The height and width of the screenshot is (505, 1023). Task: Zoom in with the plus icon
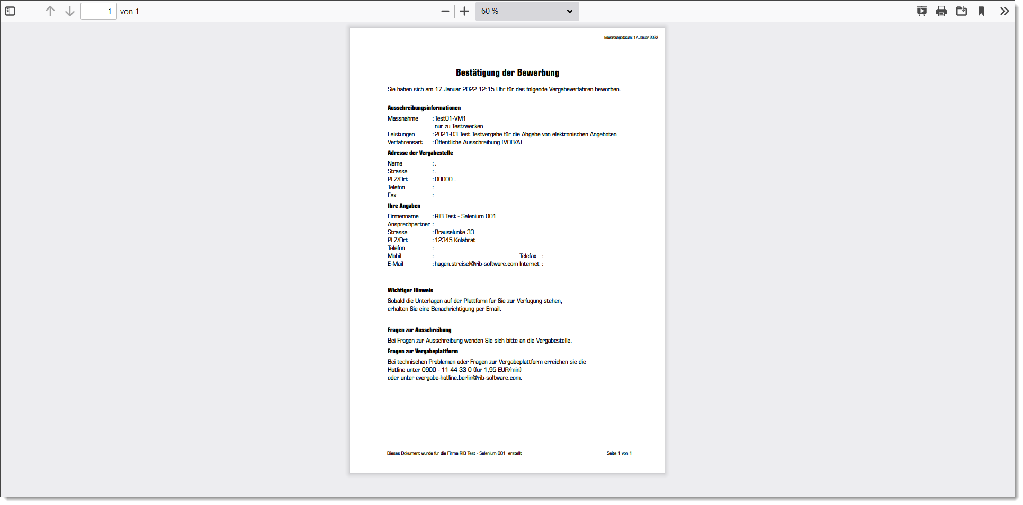coord(464,11)
